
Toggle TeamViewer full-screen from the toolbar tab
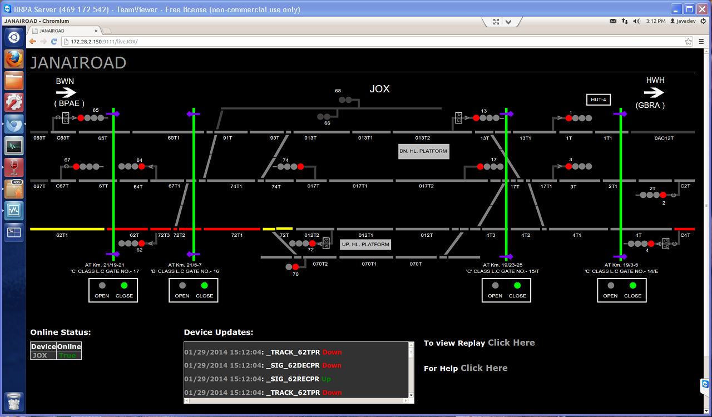(496, 22)
